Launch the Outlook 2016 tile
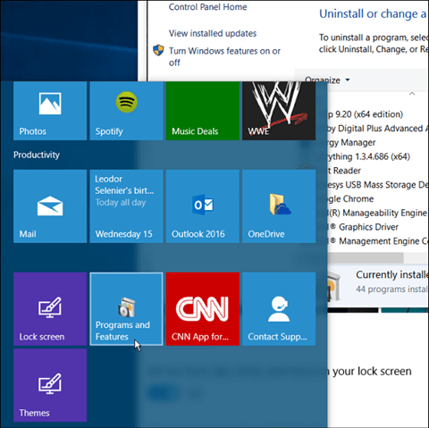This screenshot has width=429, height=428. pyautogui.click(x=203, y=206)
